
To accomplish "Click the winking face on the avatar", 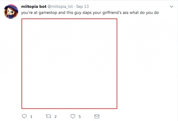I will (x=10, y=12).
